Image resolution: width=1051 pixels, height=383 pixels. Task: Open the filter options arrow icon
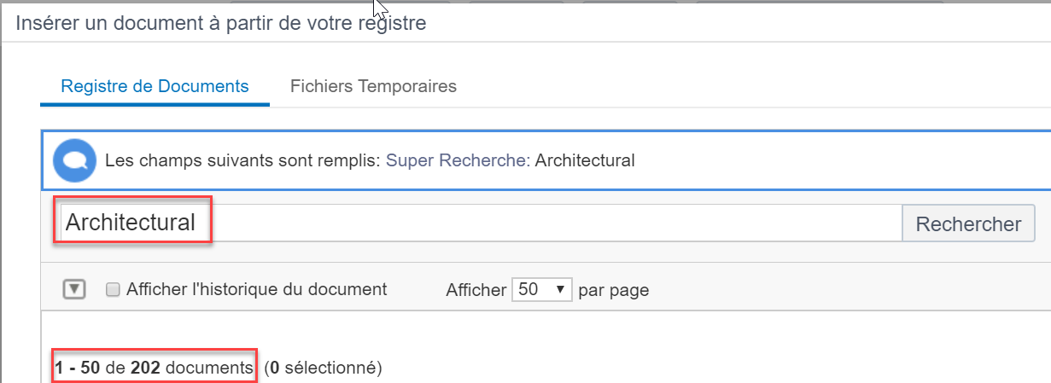click(75, 290)
